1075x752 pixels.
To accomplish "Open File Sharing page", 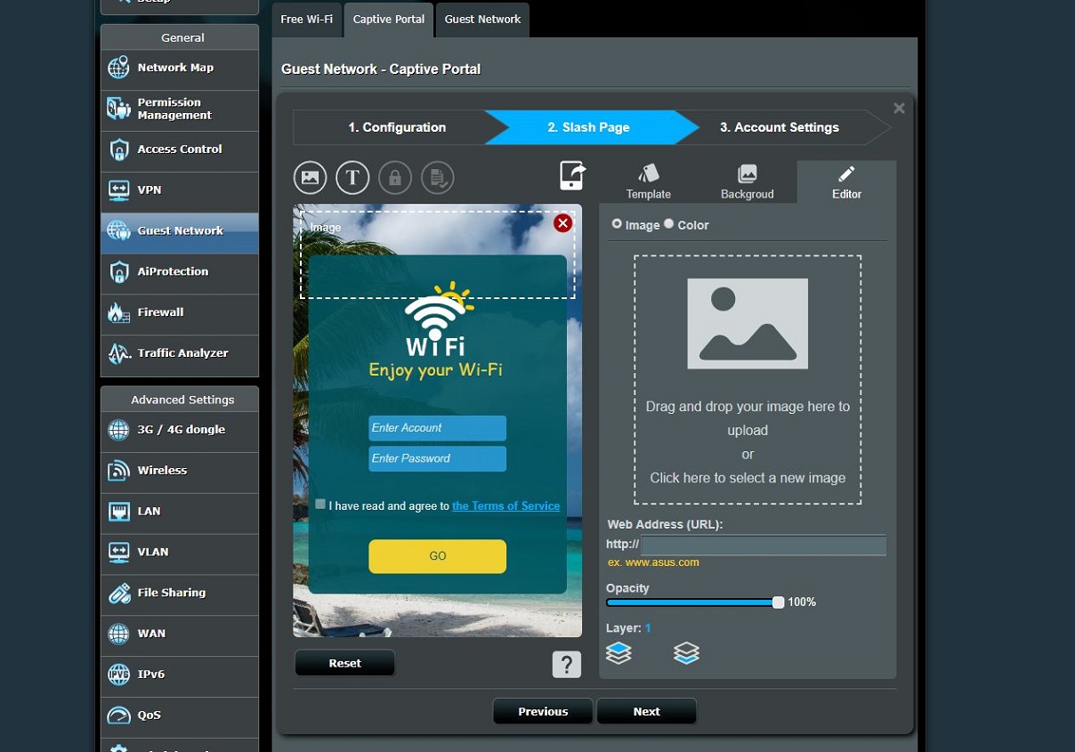I will [x=180, y=594].
